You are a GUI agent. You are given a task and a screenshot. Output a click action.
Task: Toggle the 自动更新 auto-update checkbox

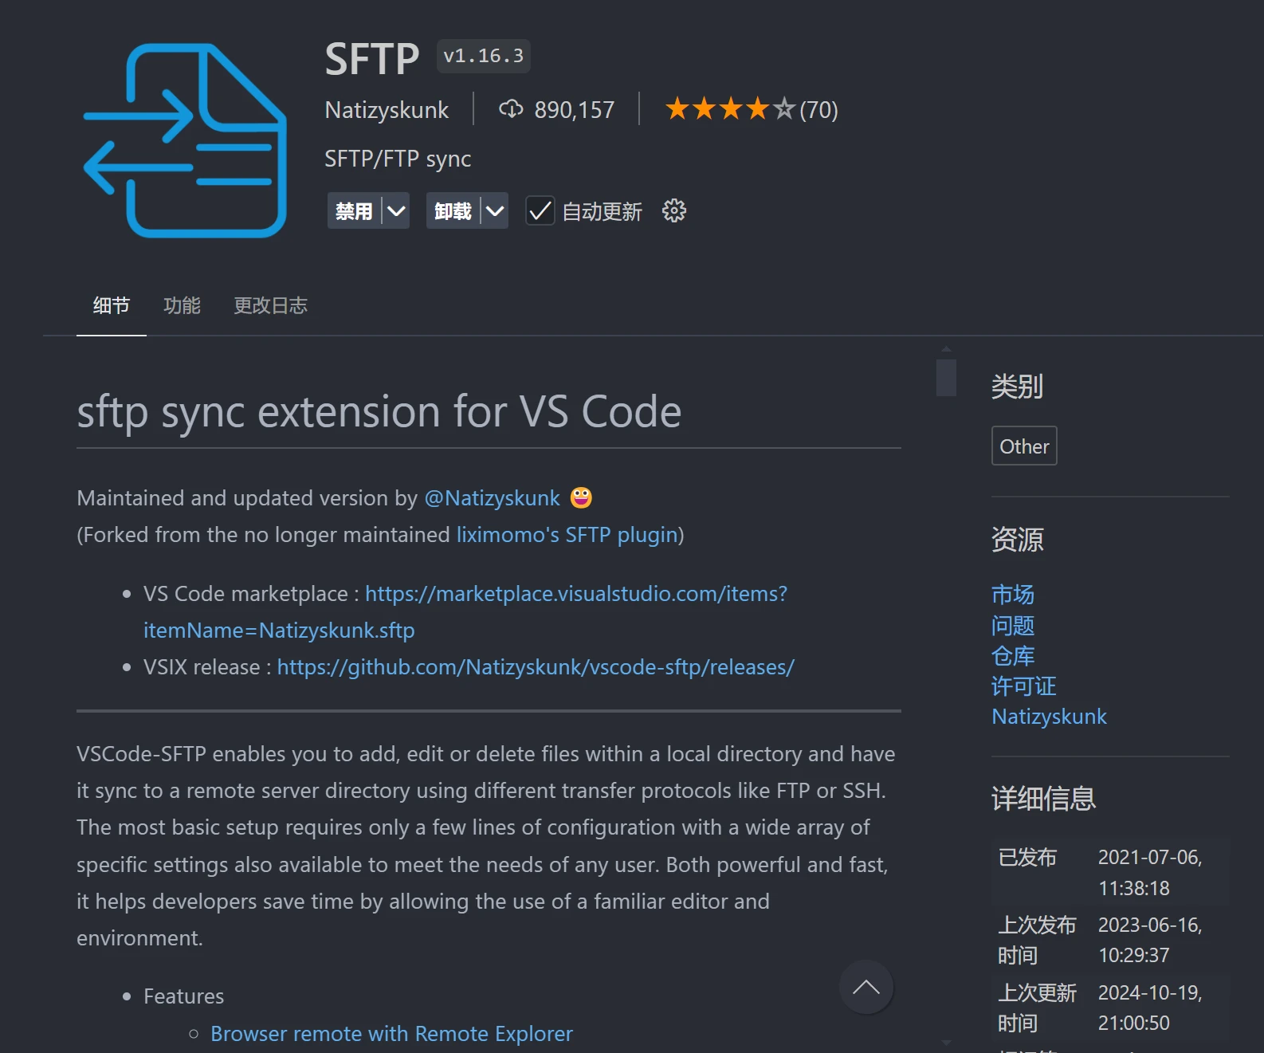(540, 211)
